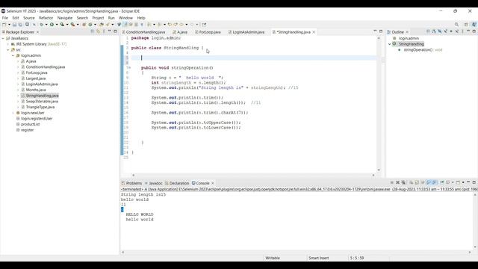This screenshot has width=478, height=269.
Task: Maximize the editor area
Action: [381, 31]
